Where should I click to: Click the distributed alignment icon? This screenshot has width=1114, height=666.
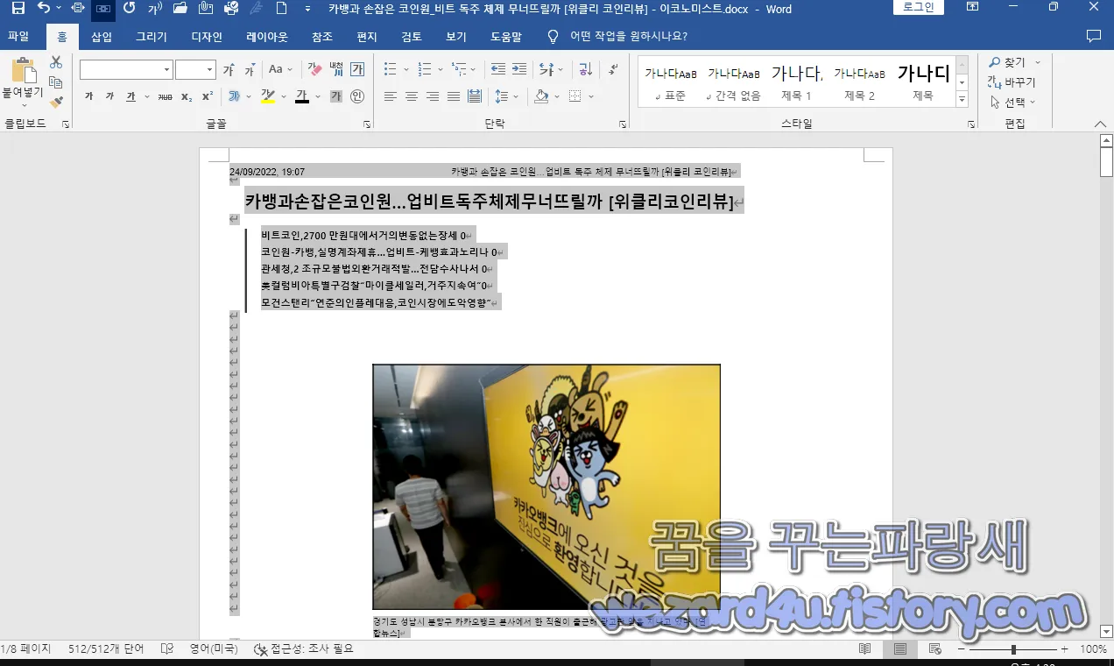[x=475, y=96]
